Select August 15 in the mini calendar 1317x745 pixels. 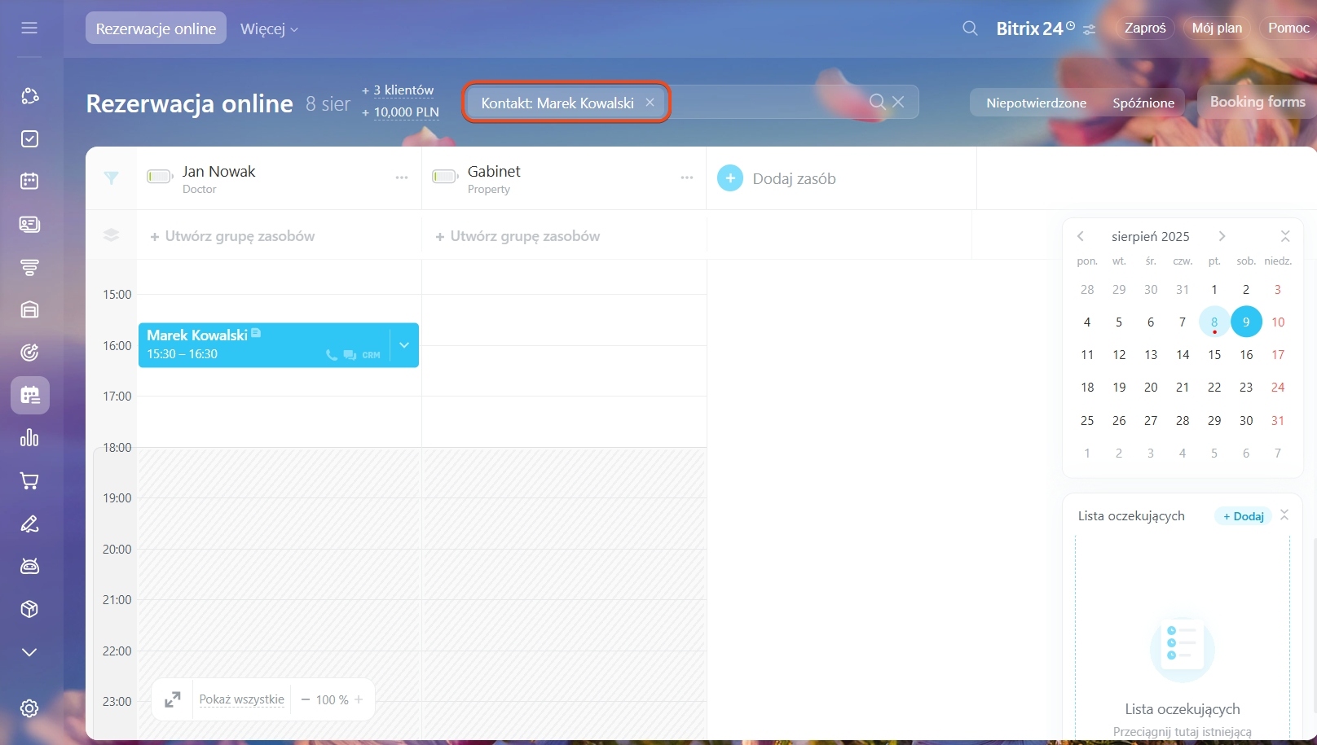[1214, 355]
